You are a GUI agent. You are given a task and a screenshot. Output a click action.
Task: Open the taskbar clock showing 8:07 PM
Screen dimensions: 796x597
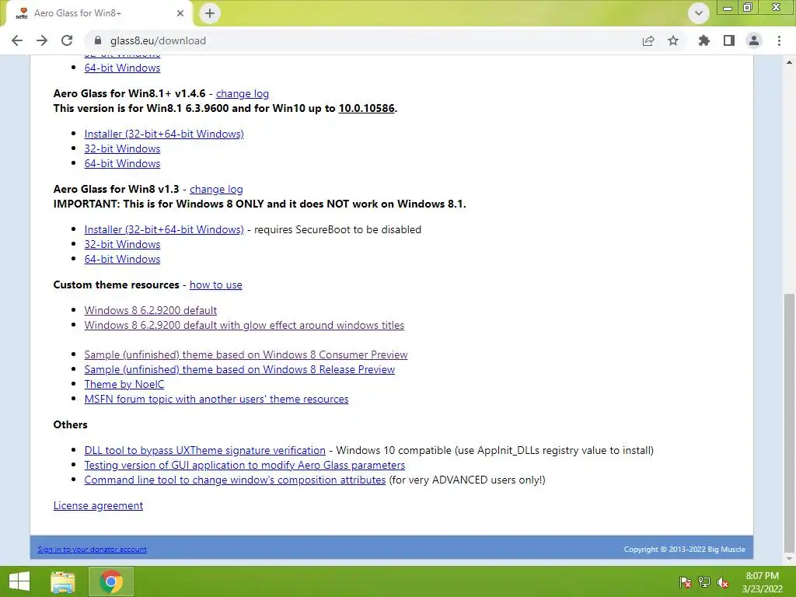point(762,582)
